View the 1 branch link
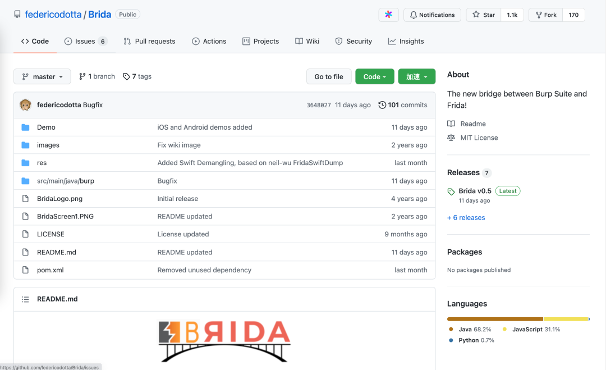 [x=97, y=76]
